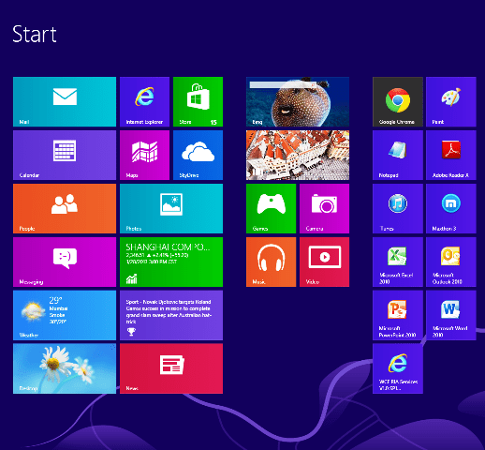The width and height of the screenshot is (485, 450).
Task: Launch iTunes
Action: click(398, 208)
